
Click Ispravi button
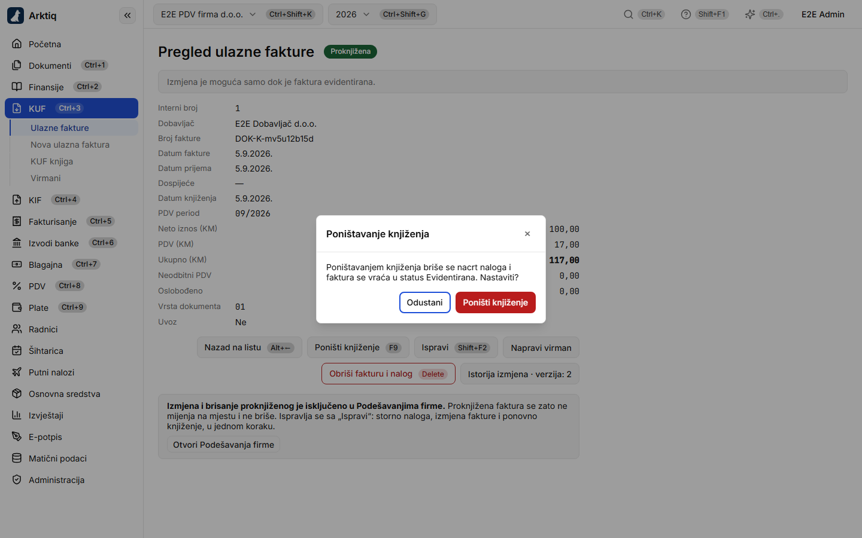(456, 347)
